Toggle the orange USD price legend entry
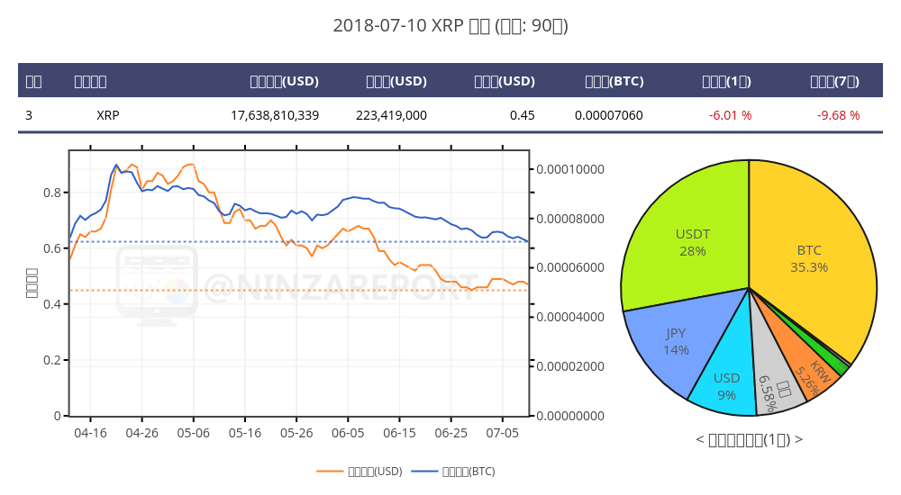The width and height of the screenshot is (901, 495). tap(359, 472)
